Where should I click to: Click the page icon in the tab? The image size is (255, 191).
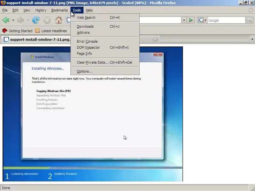pos(6,39)
